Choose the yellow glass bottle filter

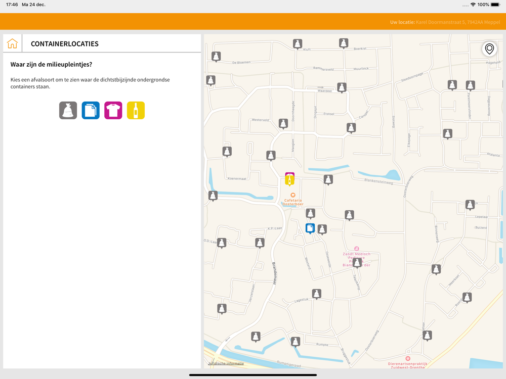coord(136,110)
